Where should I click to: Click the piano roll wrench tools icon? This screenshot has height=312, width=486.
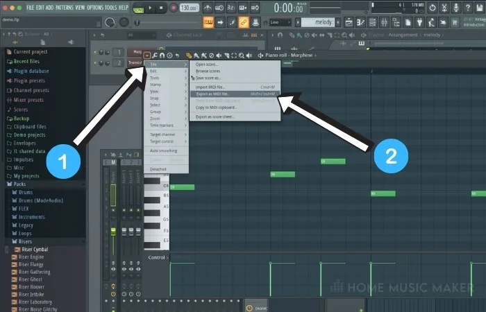(x=154, y=55)
